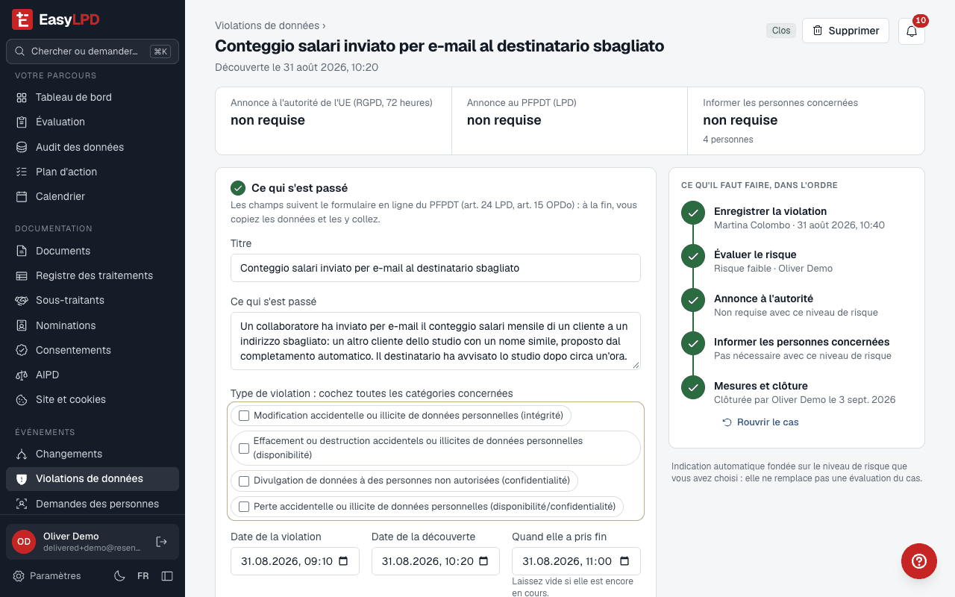
Task: Click the Clos status badge
Action: (x=781, y=31)
